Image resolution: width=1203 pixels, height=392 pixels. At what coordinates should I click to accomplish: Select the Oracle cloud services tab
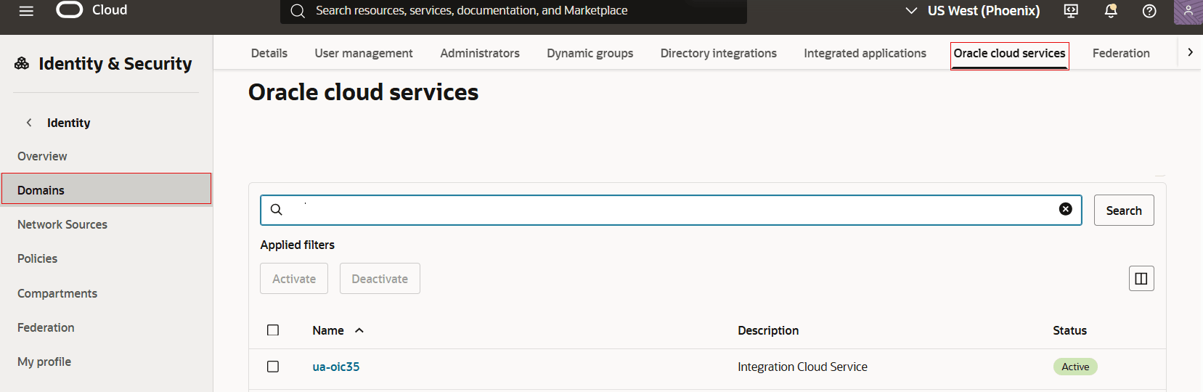click(x=1010, y=54)
